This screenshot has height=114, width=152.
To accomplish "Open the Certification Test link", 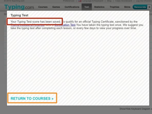I will (65, 25).
